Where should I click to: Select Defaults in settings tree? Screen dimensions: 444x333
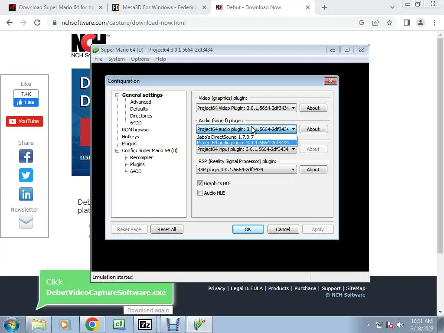pos(139,109)
